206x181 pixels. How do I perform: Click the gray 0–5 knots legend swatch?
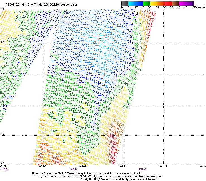[125, 3]
